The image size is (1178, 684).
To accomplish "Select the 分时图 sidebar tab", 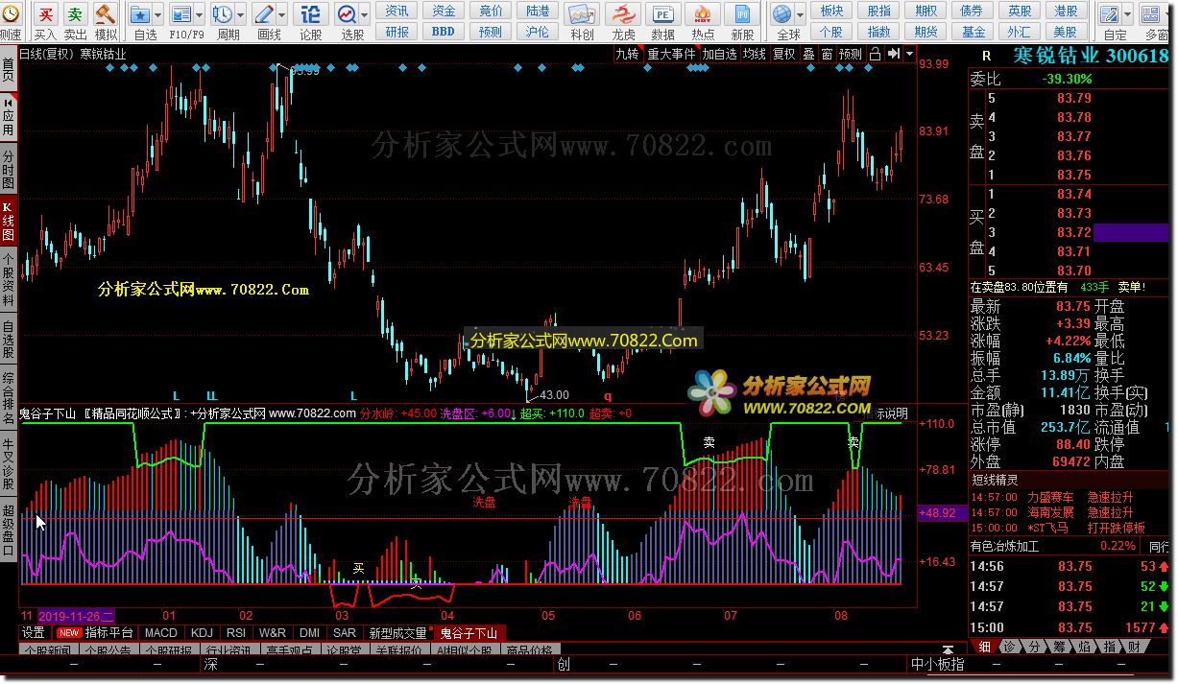I will coord(9,169).
